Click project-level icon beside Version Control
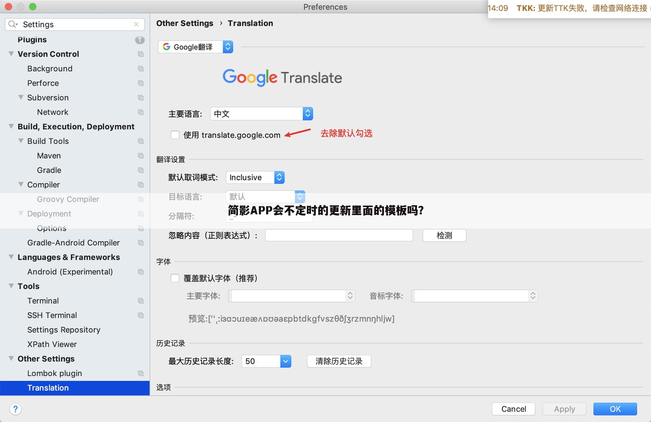Image resolution: width=651 pixels, height=422 pixels. click(141, 54)
